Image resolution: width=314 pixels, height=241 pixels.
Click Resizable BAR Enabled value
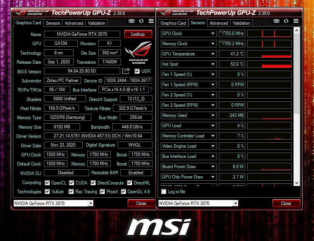point(136,173)
